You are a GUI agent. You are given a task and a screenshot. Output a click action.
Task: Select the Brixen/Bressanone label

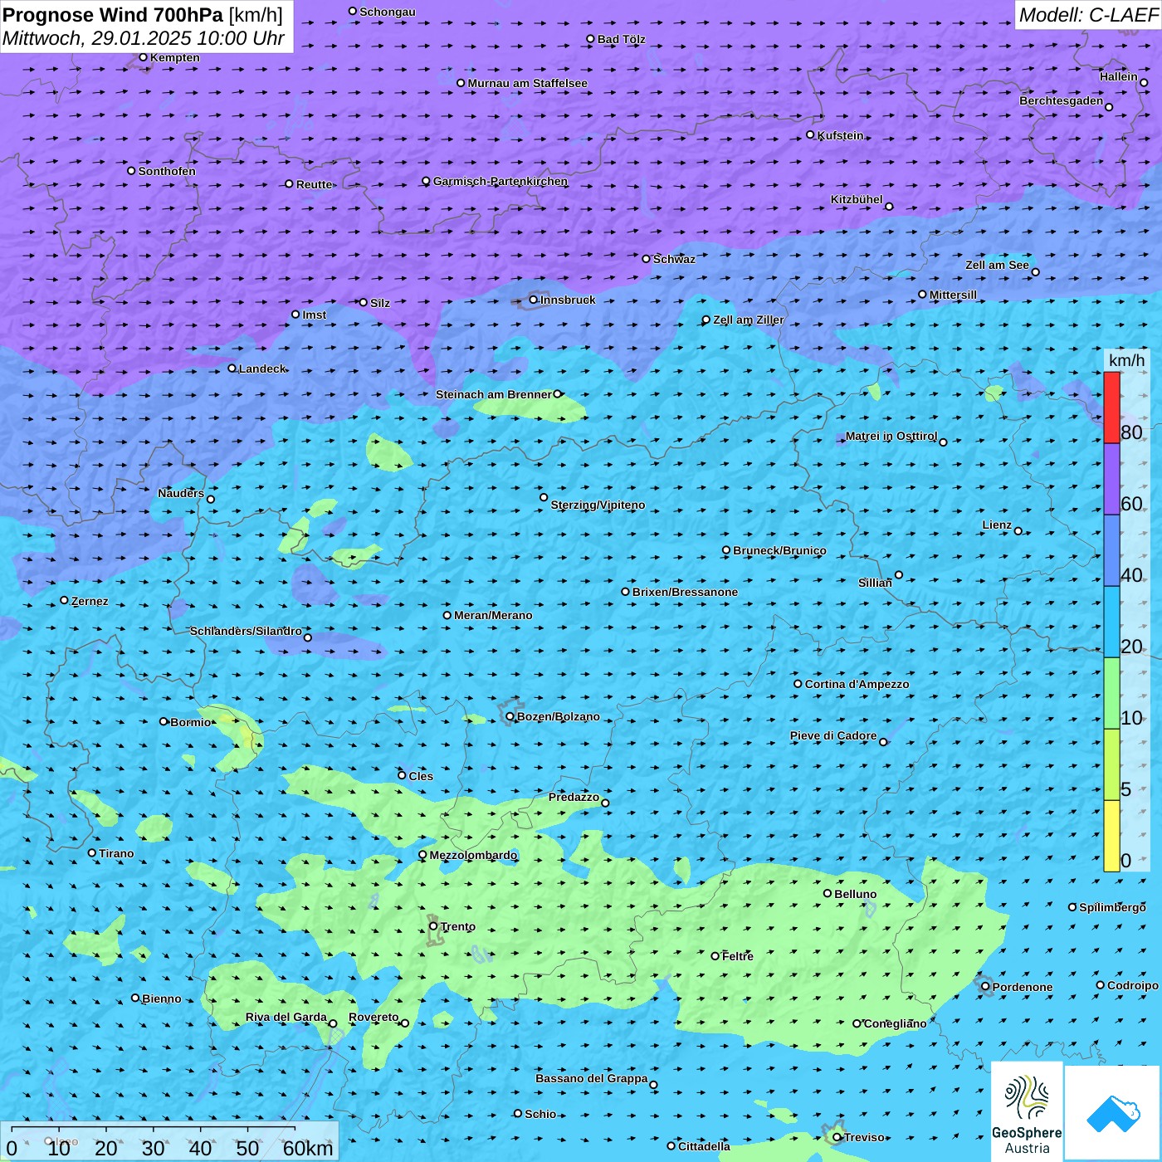point(686,592)
